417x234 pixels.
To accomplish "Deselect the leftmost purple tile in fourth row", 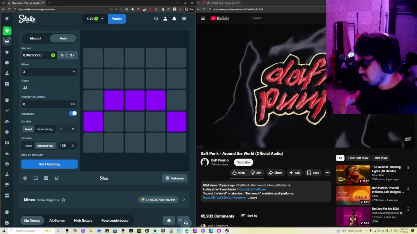I will pyautogui.click(x=93, y=122).
